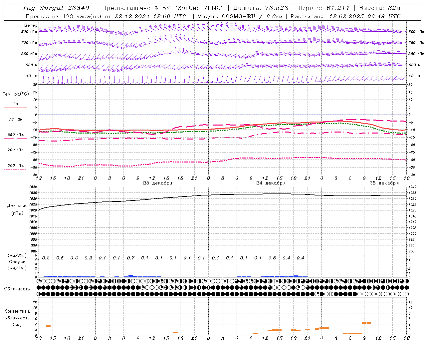Viewport: 426px width, 341px height.
Task: Click the 25 декабря date label
Action: 384,183
